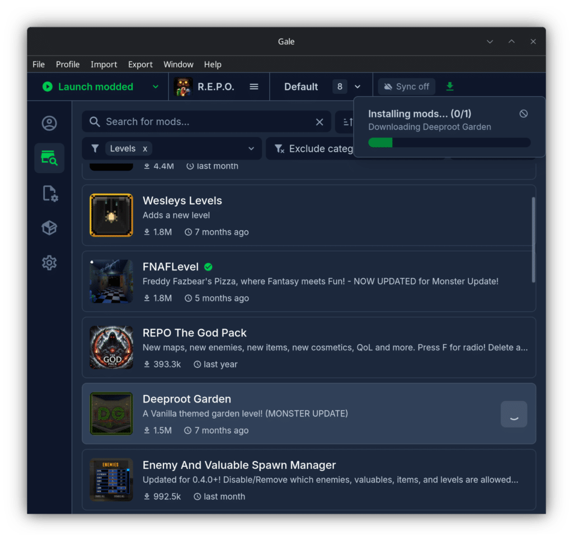This screenshot has height=541, width=573.
Task: Select the browse mods sidebar icon
Action: 49,158
